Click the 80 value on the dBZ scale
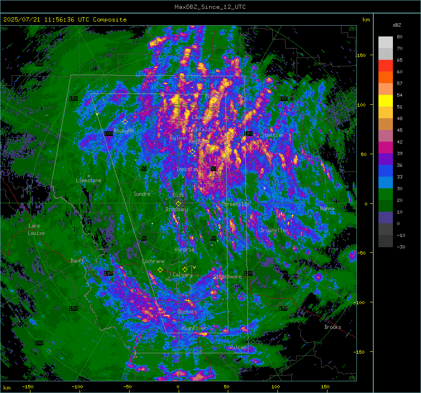Screen dimensions: 421x393 pos(399,37)
